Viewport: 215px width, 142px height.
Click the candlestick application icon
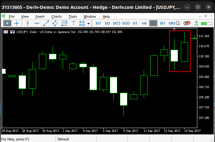click(x=3, y=16)
